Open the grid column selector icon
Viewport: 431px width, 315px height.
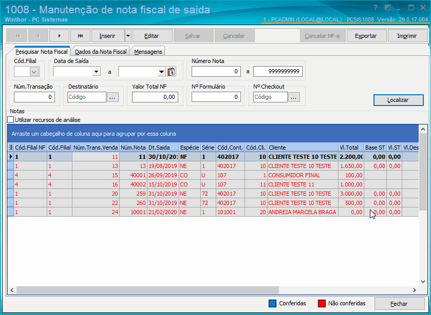(x=11, y=148)
